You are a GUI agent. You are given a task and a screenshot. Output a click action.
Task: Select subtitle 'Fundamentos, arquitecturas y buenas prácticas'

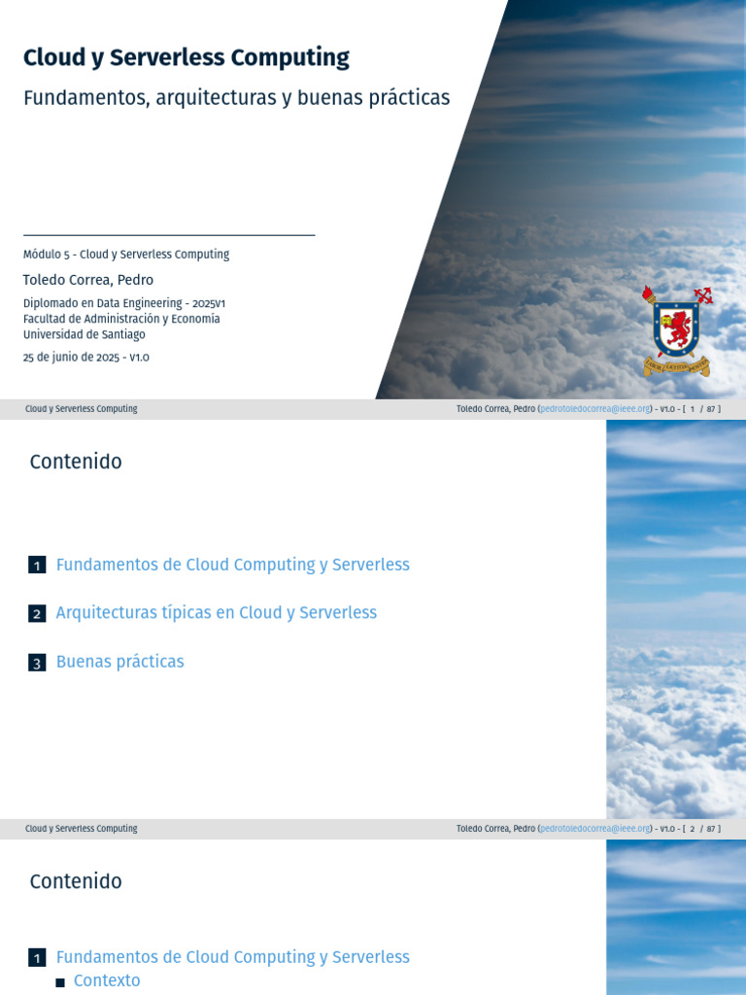(237, 98)
